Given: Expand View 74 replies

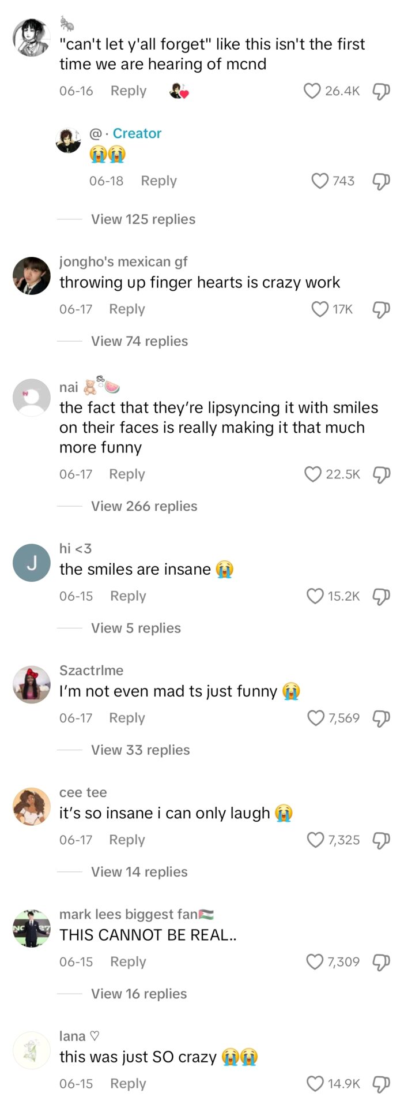Looking at the screenshot, I should (x=139, y=341).
